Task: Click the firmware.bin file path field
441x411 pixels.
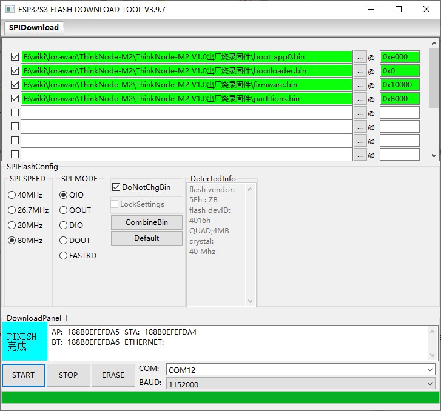Action: (x=187, y=85)
